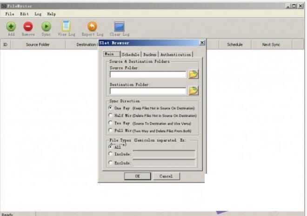Open the View Log notepad icon

(x=66, y=26)
